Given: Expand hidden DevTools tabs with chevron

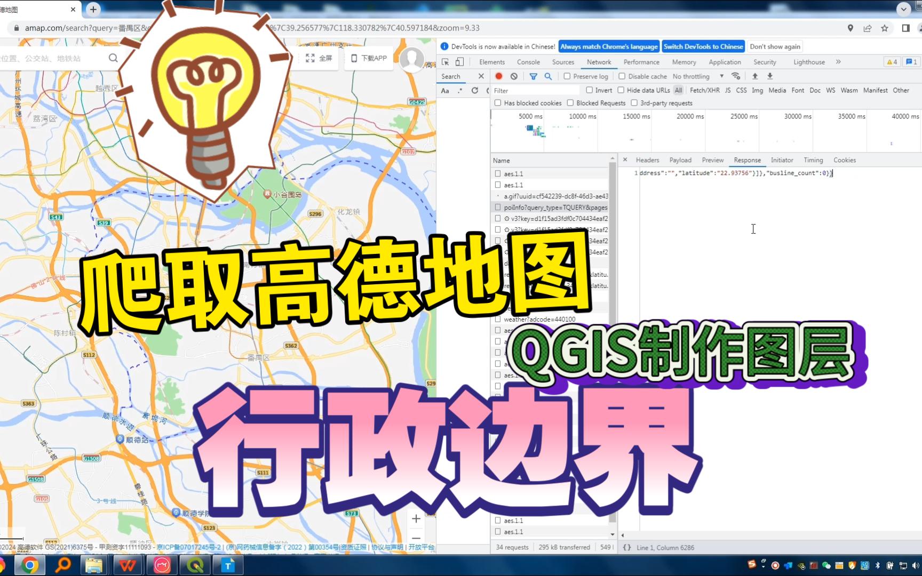Looking at the screenshot, I should point(838,62).
